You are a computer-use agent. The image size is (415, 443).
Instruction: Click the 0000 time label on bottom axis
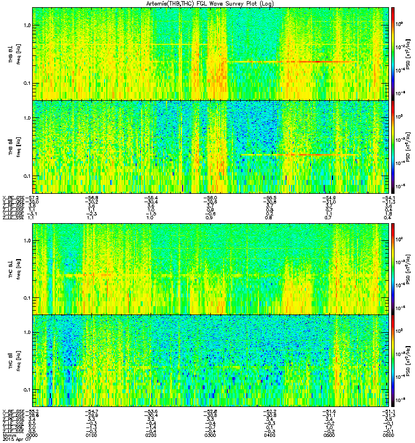(32, 435)
